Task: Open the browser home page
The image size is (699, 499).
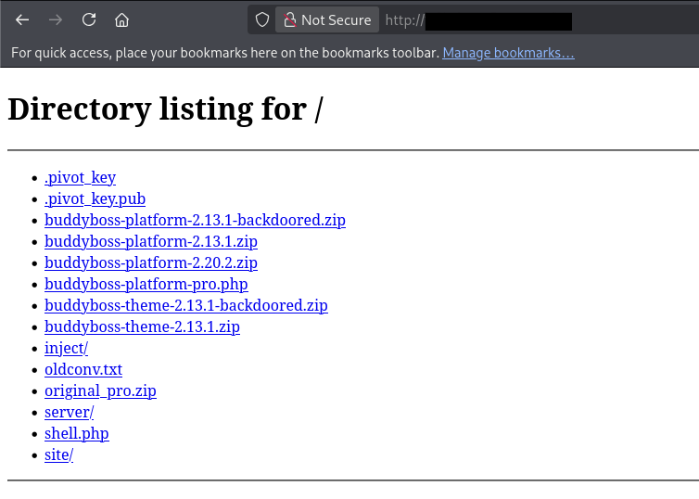Action: click(x=121, y=20)
